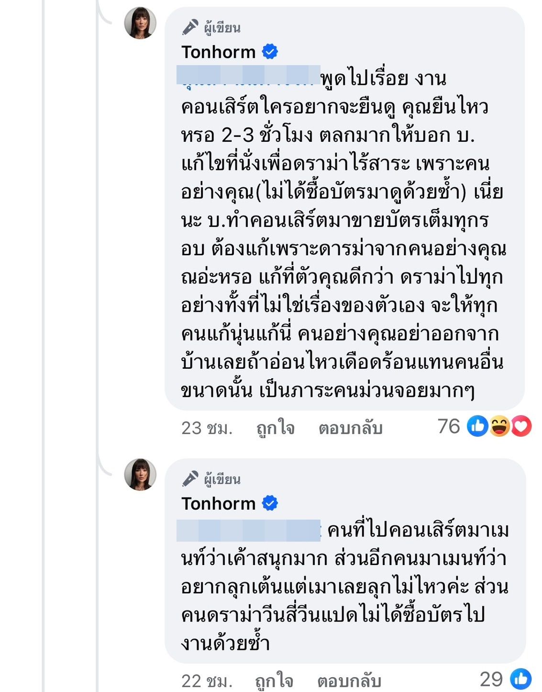Click the blue thumbs-up reaction beside 76
The image size is (542, 692).
click(x=477, y=426)
